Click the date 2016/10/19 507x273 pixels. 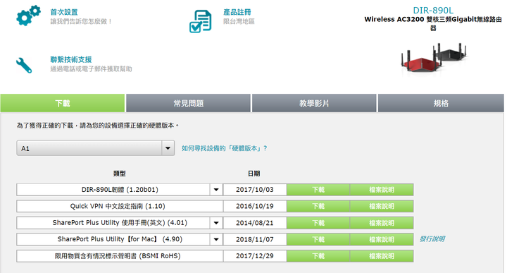pos(255,206)
